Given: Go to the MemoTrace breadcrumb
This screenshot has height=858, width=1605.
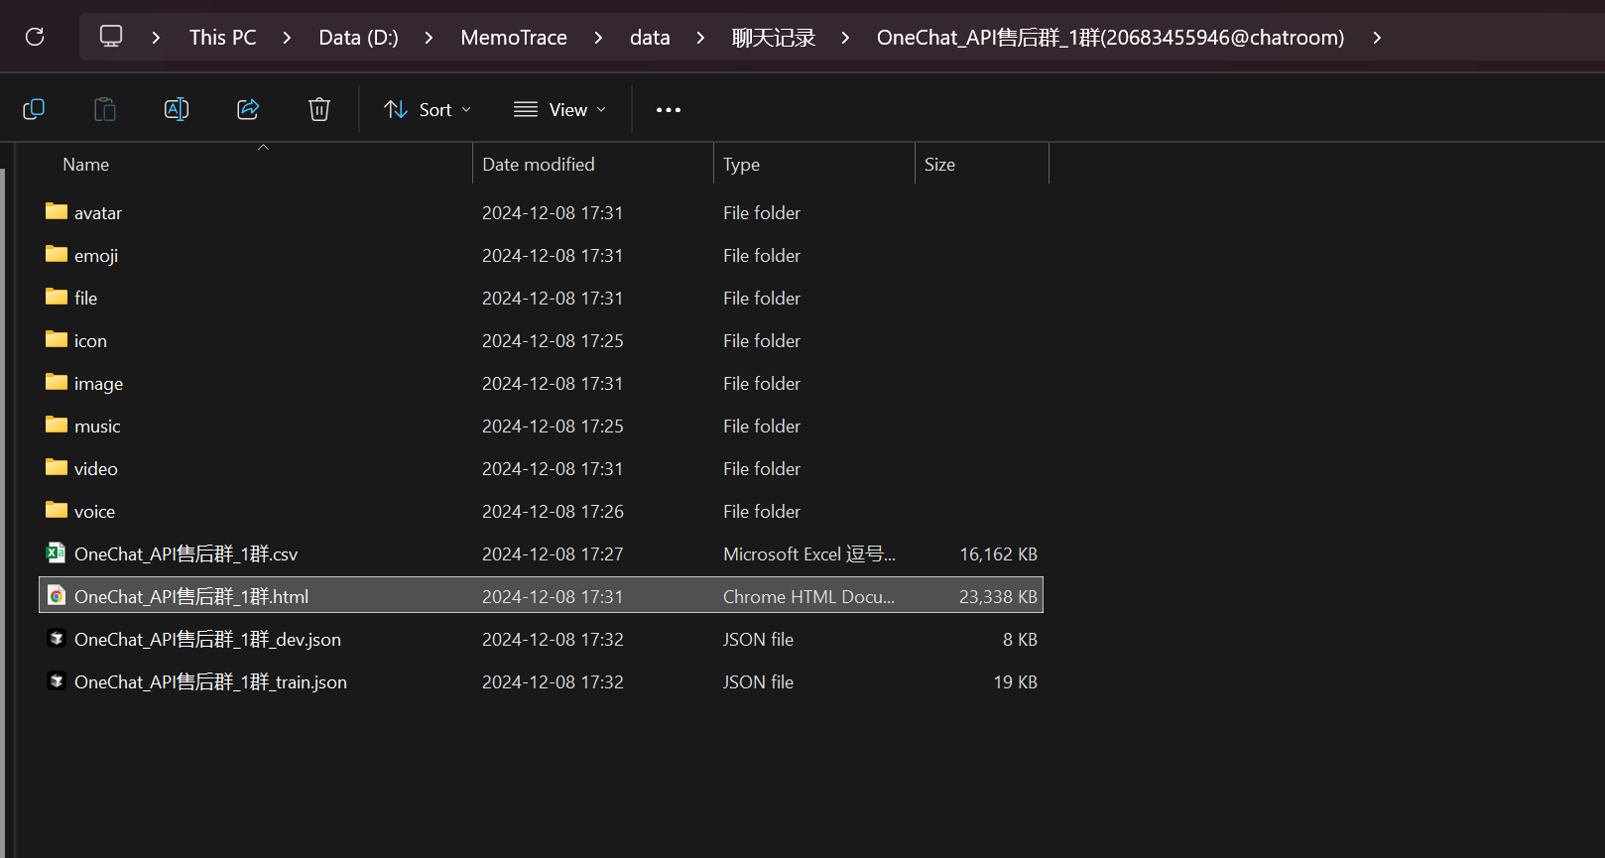Looking at the screenshot, I should (x=514, y=38).
